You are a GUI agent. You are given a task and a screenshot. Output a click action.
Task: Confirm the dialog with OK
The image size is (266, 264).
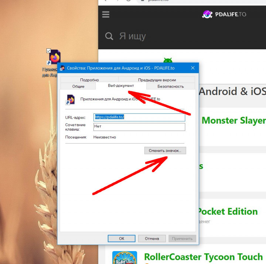122,239
